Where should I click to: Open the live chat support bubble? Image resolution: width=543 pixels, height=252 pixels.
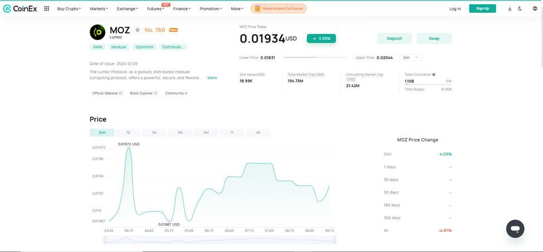515,229
